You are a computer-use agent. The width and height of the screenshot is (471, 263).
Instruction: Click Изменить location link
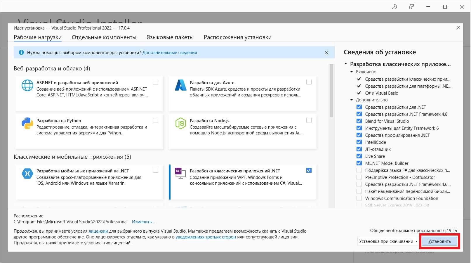coord(143,222)
